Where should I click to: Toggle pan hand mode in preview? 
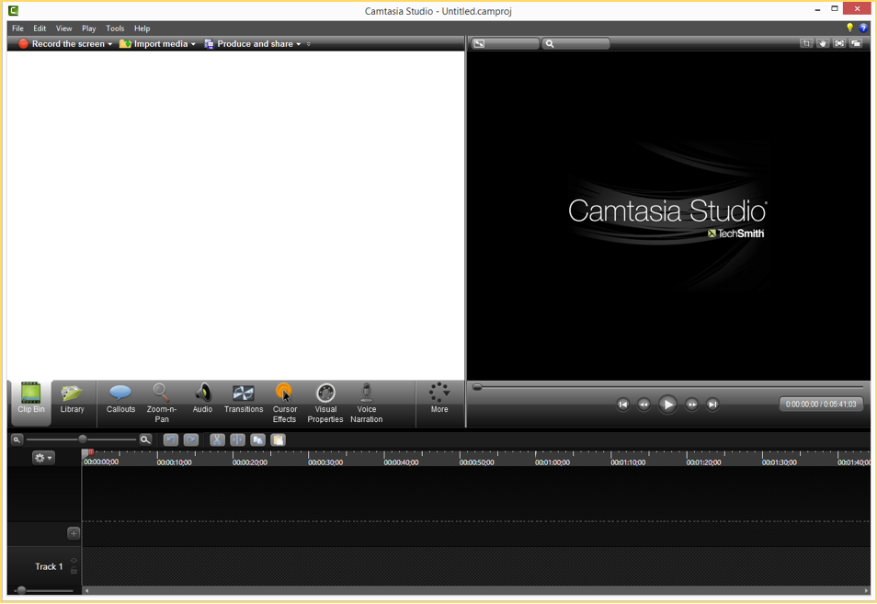[x=823, y=43]
